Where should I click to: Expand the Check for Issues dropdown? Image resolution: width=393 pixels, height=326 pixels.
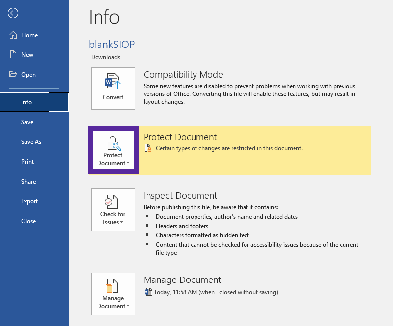point(113,210)
